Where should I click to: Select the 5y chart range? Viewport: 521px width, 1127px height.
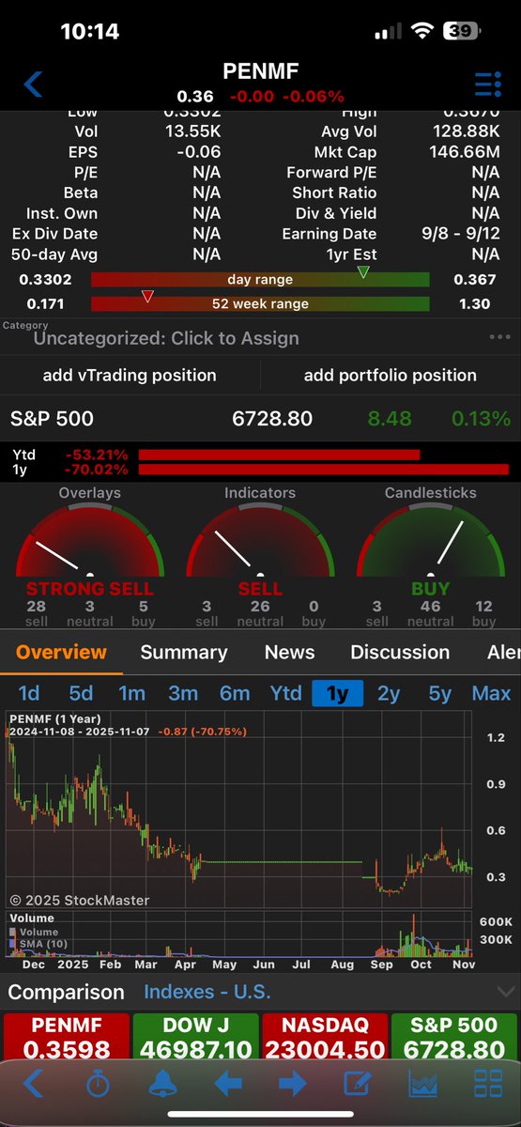pos(439,693)
